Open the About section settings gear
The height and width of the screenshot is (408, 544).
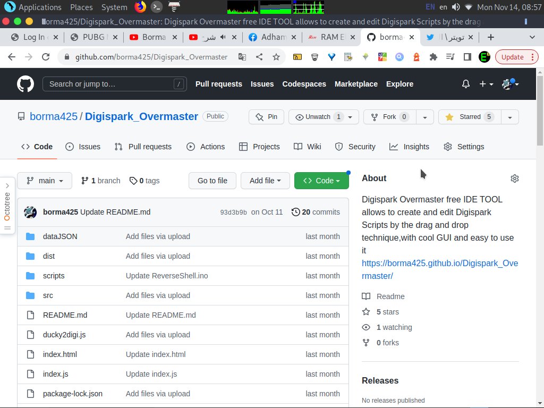[x=514, y=178]
